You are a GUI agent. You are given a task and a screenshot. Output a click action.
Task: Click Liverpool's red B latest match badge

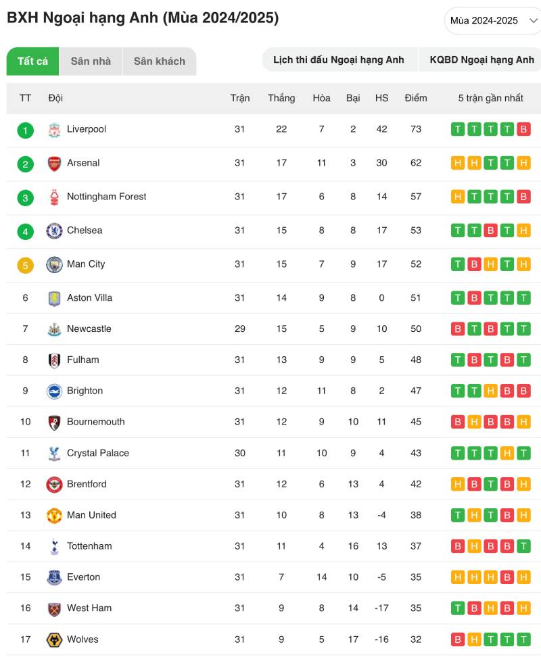(523, 130)
